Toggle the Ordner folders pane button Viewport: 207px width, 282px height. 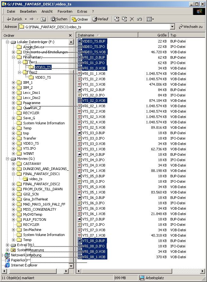pyautogui.click(x=80, y=19)
